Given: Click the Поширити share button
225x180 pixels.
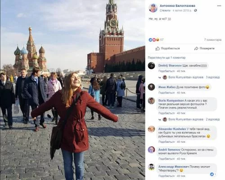Looking at the screenshot, I should [204, 48].
